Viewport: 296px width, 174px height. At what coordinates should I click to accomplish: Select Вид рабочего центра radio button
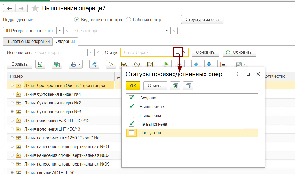click(77, 20)
